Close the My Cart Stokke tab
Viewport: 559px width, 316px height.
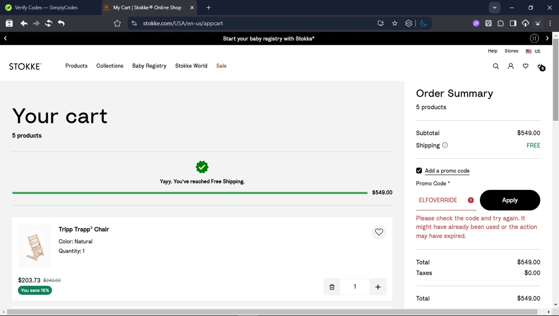coord(192,7)
